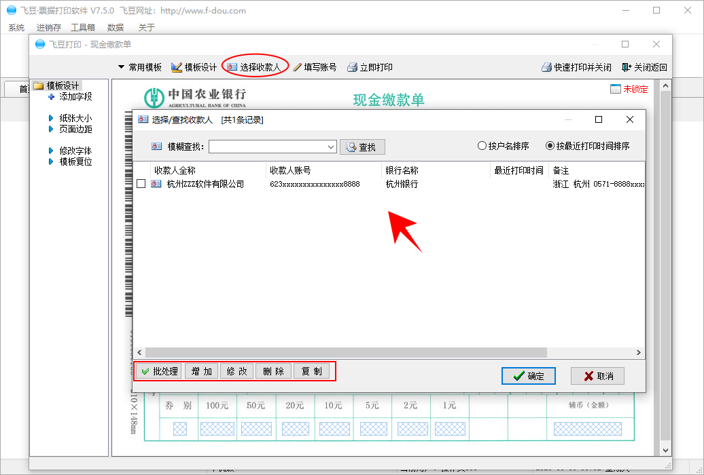The image size is (704, 475).
Task: Select the 按最近打印时间排序 radio option
Action: [x=550, y=146]
